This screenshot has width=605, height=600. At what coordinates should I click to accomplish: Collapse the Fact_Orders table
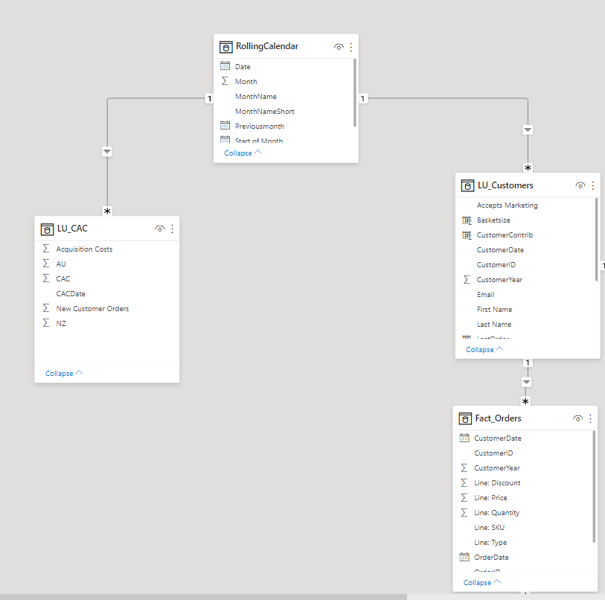482,582
